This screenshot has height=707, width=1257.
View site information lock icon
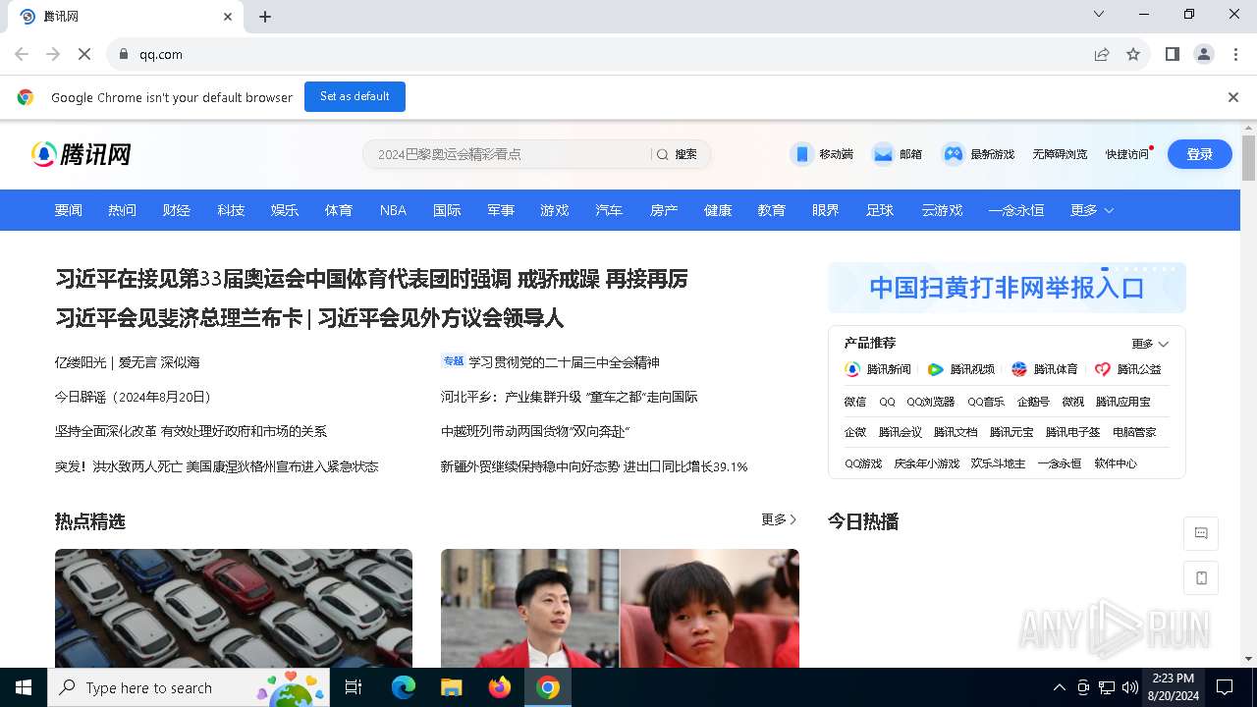(x=124, y=54)
